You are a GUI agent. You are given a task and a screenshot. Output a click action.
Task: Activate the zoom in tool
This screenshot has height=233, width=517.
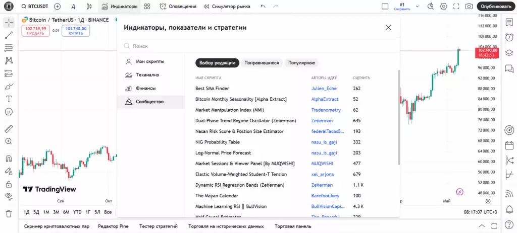pos(9,141)
